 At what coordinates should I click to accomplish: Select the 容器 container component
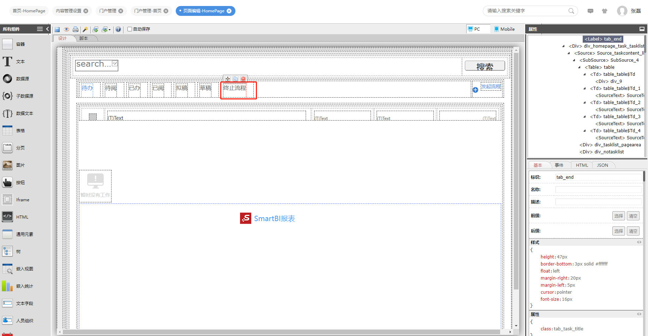[x=14, y=44]
